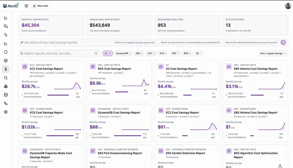Open the second line chart icon below the pulse icon
This screenshot has width=293, height=168.
click(6, 43)
